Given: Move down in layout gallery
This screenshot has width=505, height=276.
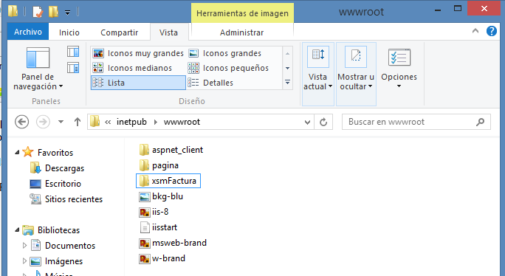Looking at the screenshot, I should (x=288, y=69).
